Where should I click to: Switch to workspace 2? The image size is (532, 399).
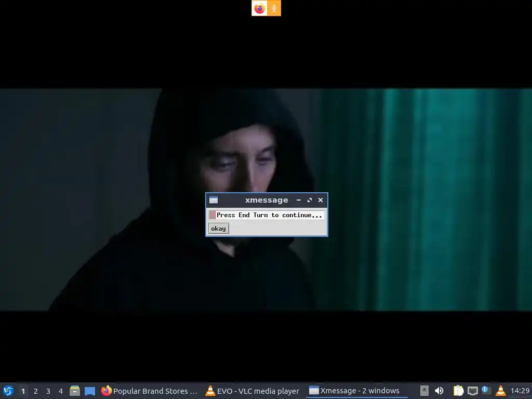pyautogui.click(x=36, y=391)
